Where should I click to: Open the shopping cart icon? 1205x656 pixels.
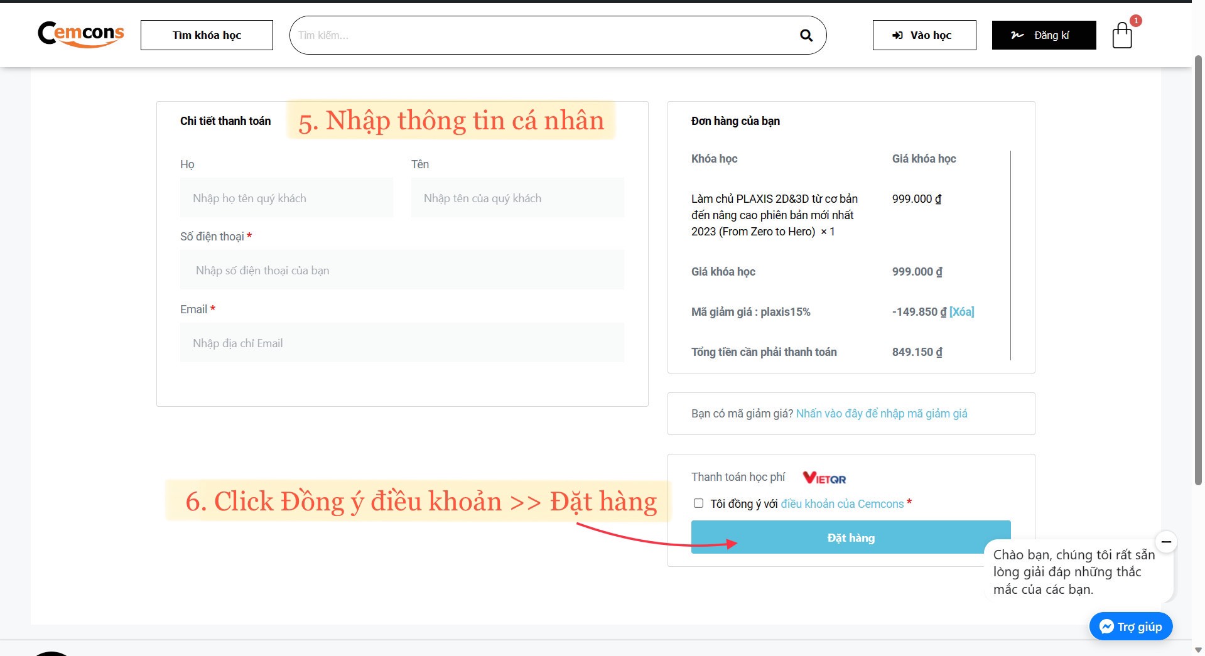tap(1122, 35)
